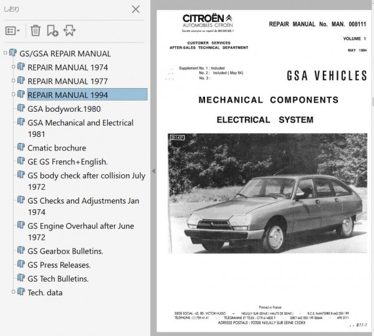This screenshot has height=336, width=374.
Task: Select the REPAIR MANUAL 1994 bookmark
Action: [87, 95]
